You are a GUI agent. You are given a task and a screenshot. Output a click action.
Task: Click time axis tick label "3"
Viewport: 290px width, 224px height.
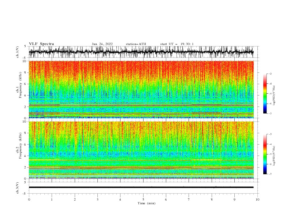coord(97,199)
